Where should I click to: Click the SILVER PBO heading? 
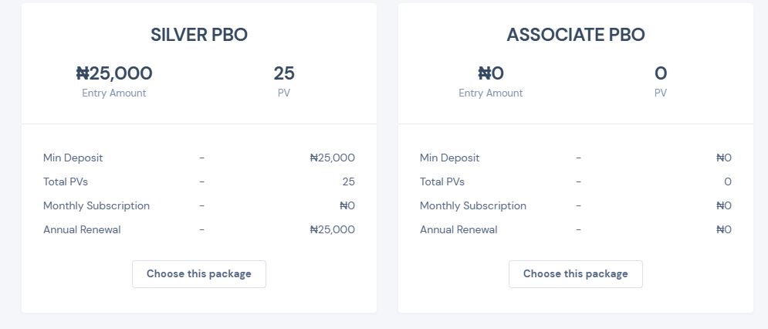199,35
